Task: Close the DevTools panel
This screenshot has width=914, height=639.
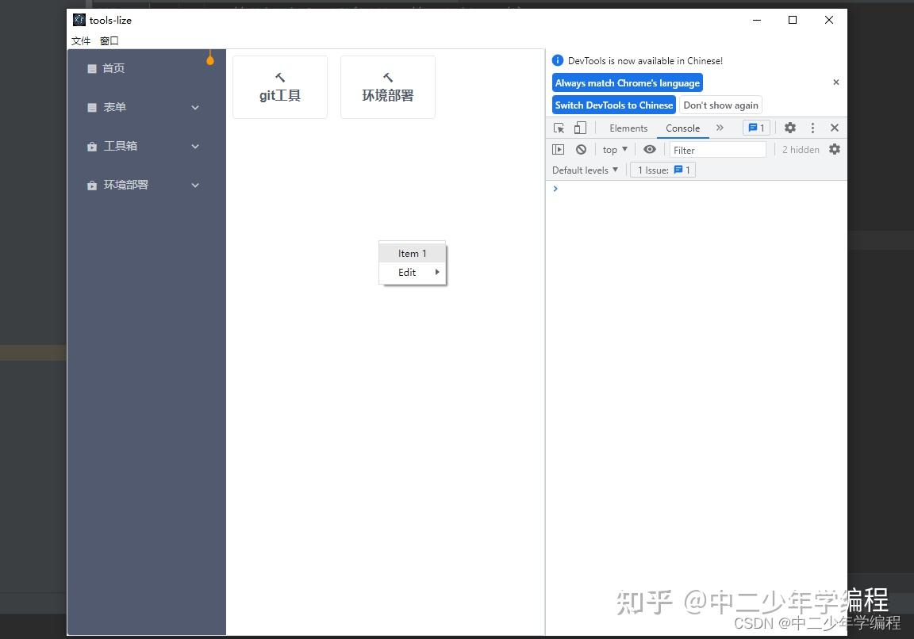Action: point(835,128)
